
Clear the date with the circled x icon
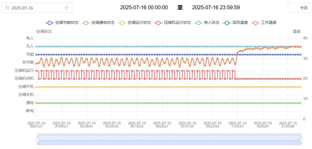pos(66,8)
